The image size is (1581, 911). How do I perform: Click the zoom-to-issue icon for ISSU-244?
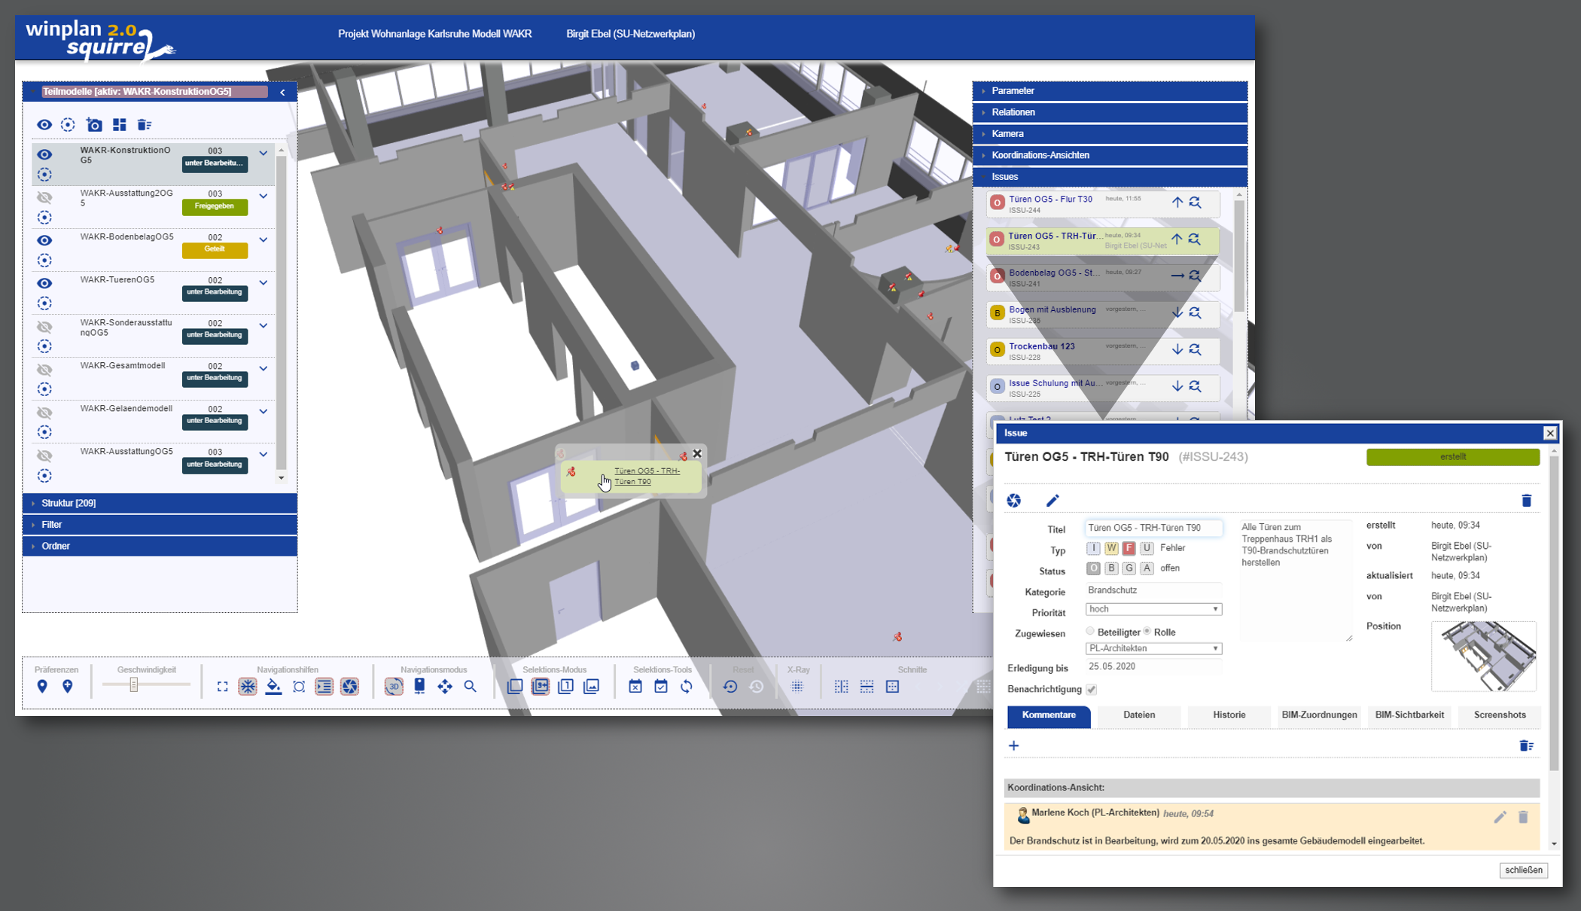coord(1195,203)
